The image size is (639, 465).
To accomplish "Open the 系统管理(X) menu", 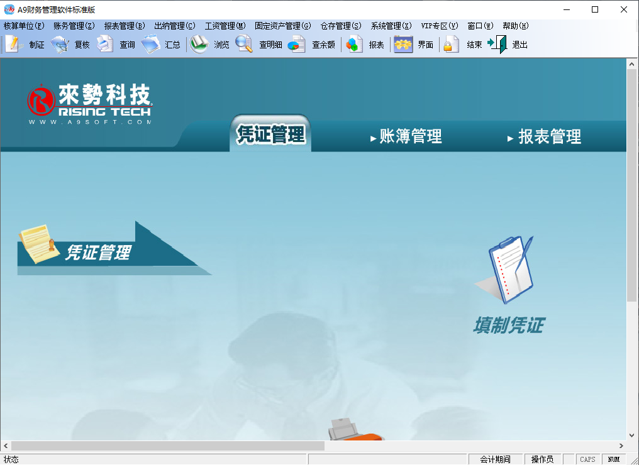I will [x=391, y=26].
